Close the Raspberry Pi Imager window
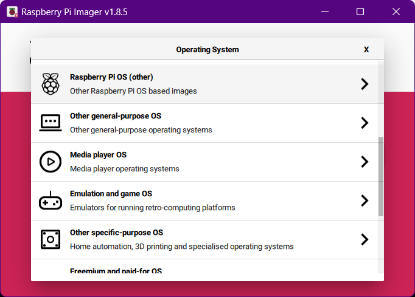Viewport: 415px width, 297px height. [x=396, y=12]
